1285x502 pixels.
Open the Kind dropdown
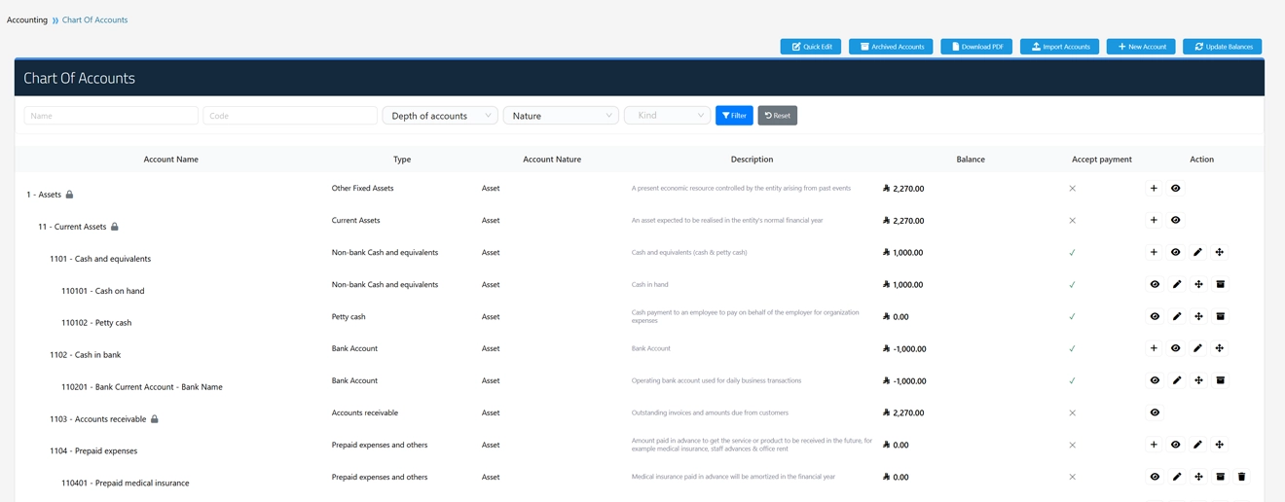[667, 116]
